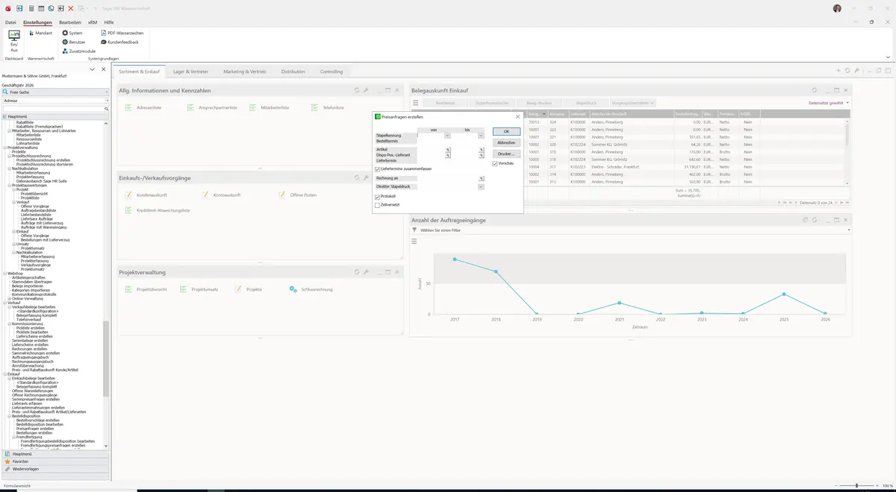Screen dimensions: 896x492
Task: Open the Datei menu
Action: (x=10, y=23)
